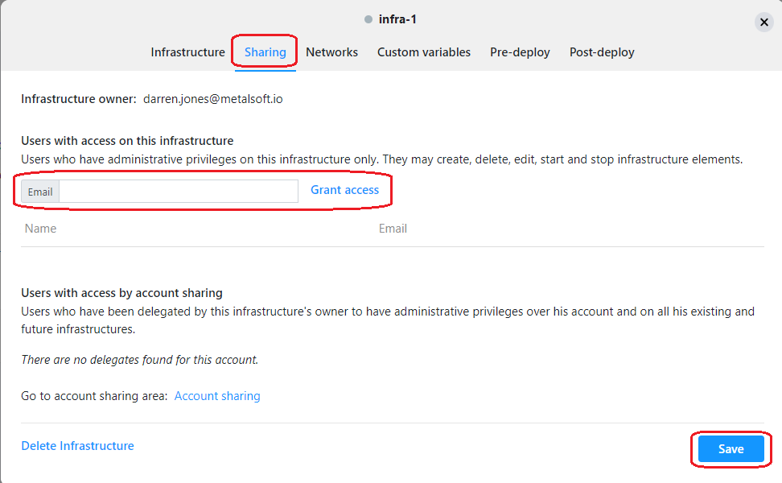Open the Custom variables tab
The image size is (782, 483).
tap(423, 52)
